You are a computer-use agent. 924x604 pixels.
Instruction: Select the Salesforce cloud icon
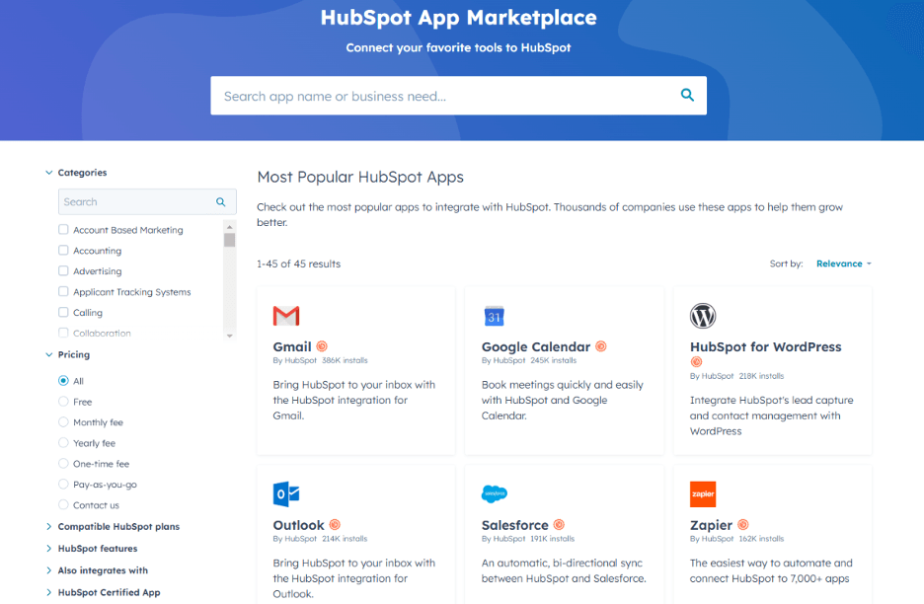pos(494,492)
